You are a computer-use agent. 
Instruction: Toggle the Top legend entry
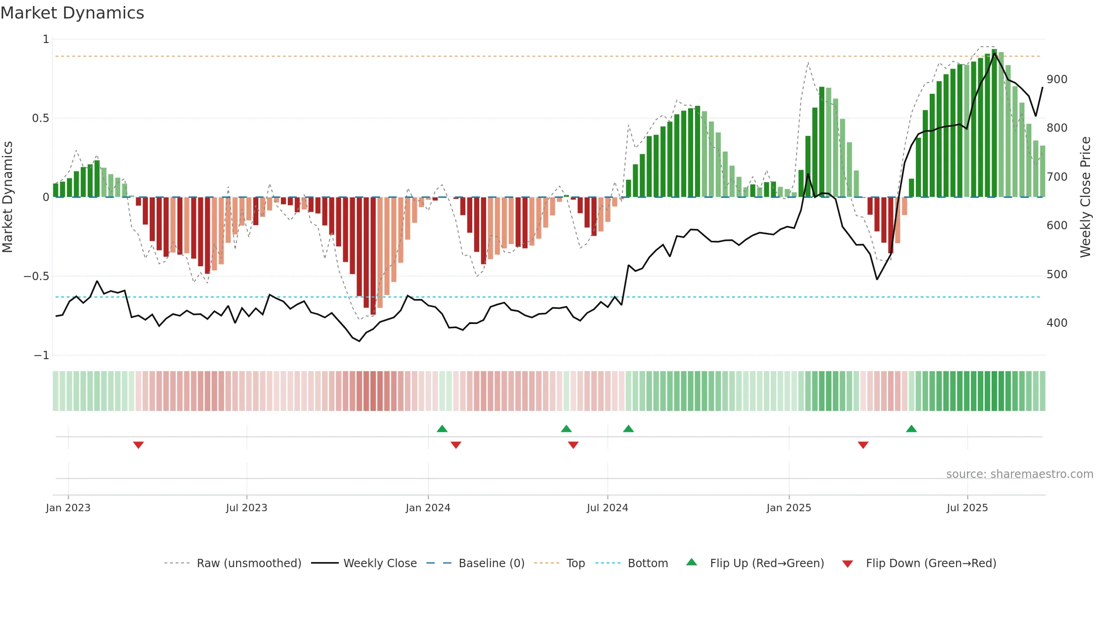[x=559, y=563]
